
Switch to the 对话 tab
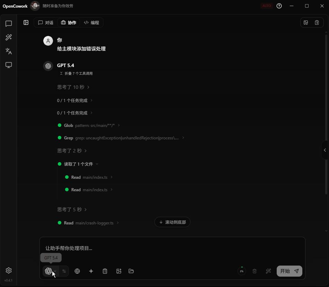pyautogui.click(x=46, y=22)
